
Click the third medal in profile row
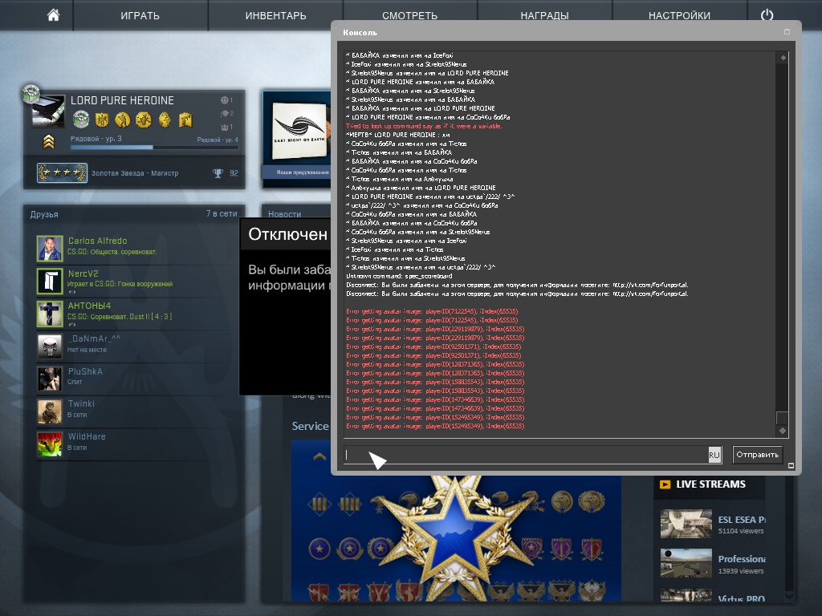point(123,120)
